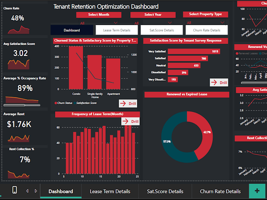Click the Average Rent sparkline chart

pos(19,138)
